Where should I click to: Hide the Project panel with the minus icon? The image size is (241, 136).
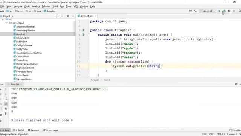(x=73, y=16)
